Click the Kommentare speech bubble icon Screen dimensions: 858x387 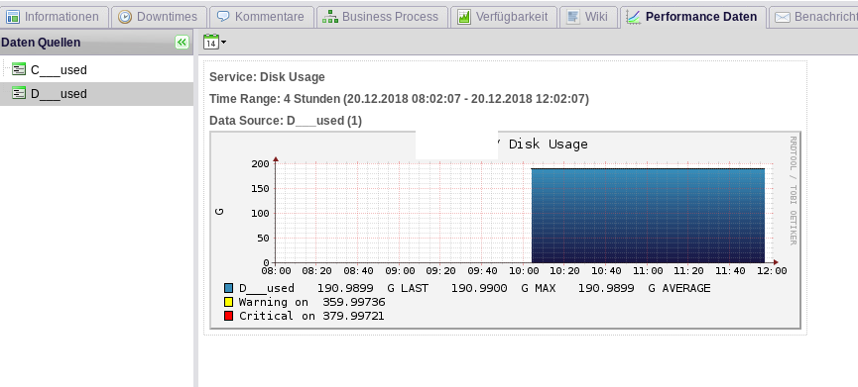point(223,17)
